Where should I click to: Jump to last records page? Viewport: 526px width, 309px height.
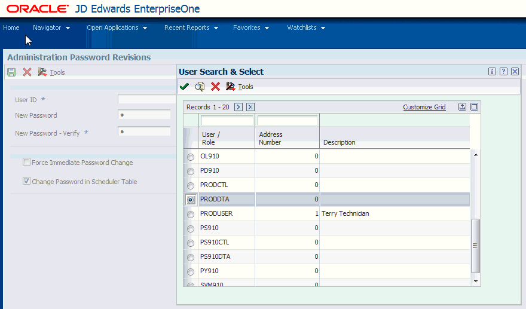pyautogui.click(x=250, y=107)
